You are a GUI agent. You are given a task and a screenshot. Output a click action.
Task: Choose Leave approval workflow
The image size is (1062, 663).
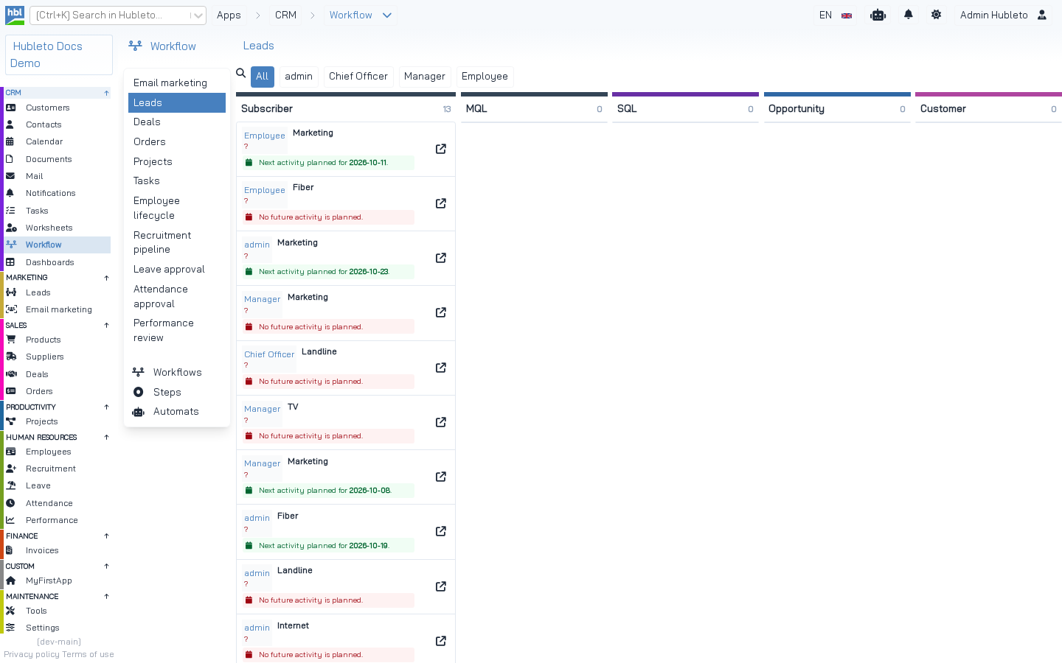tap(177, 270)
